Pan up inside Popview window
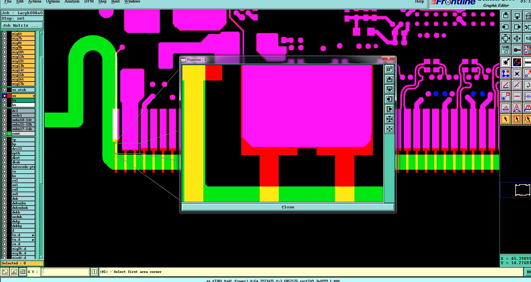 pos(389,79)
